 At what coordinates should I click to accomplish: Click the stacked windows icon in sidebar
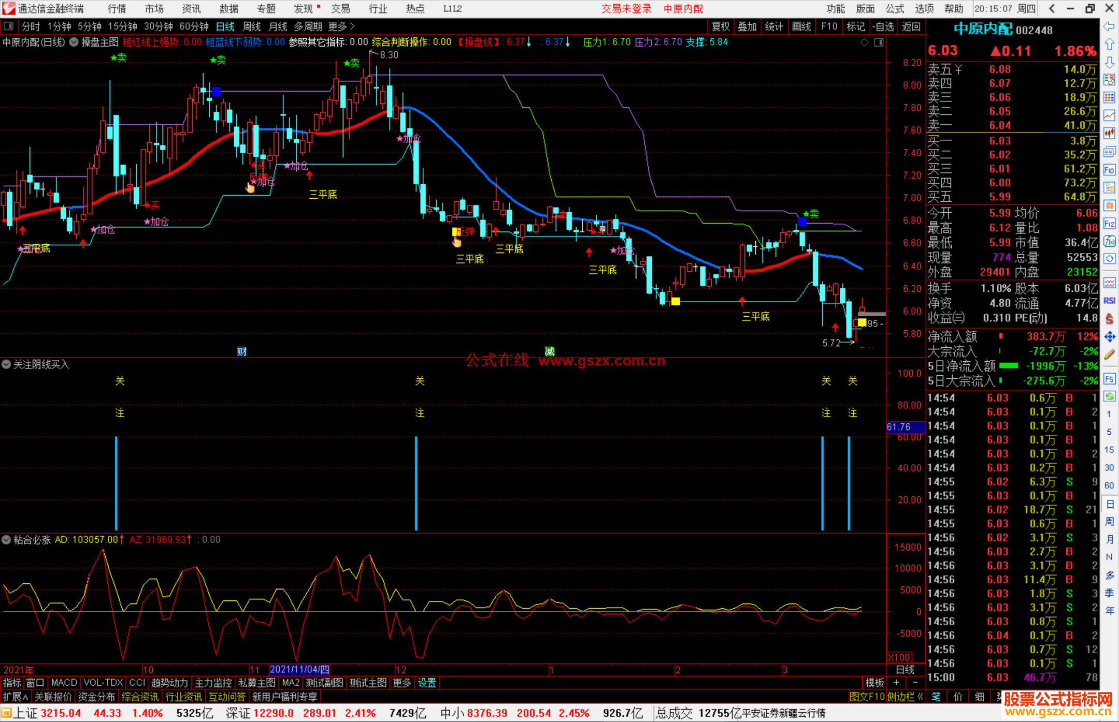point(1109,152)
